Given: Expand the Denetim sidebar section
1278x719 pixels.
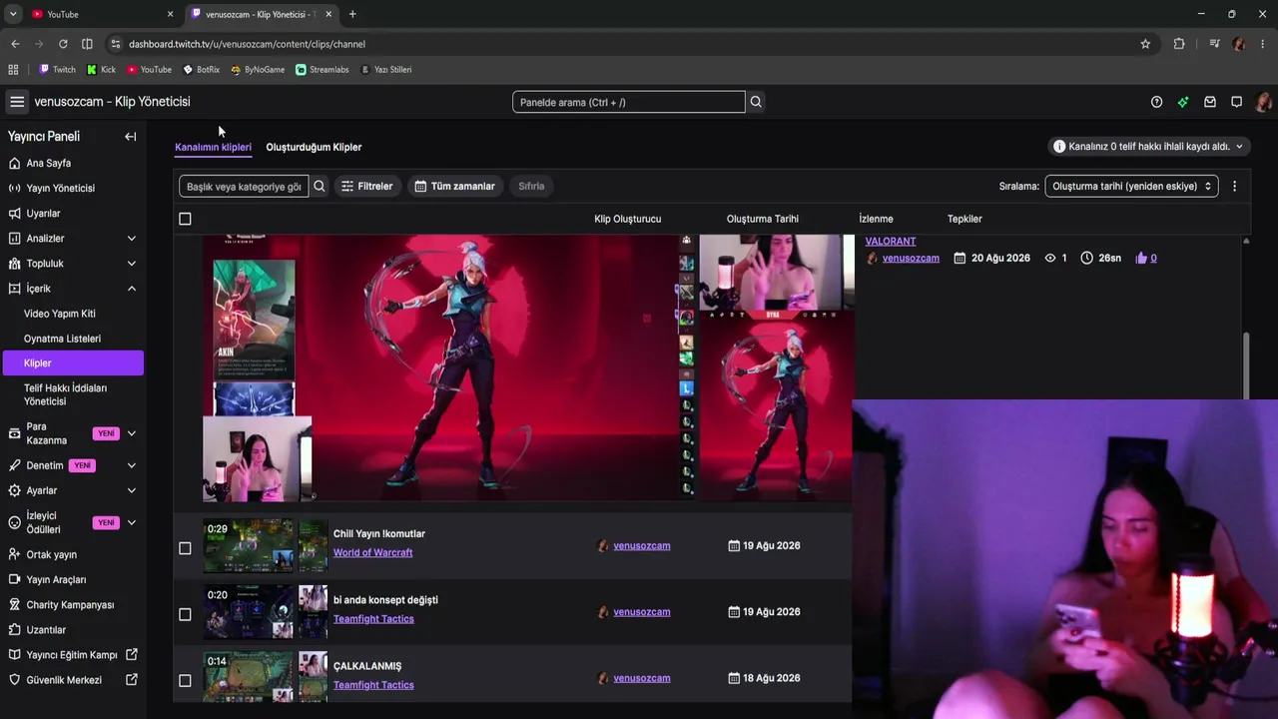Looking at the screenshot, I should point(131,465).
